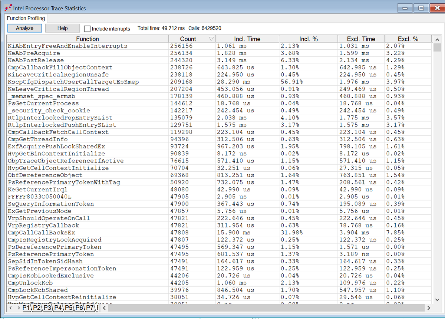Select the _memset_spec_ermsb row
The image size is (445, 319).
tap(220, 96)
